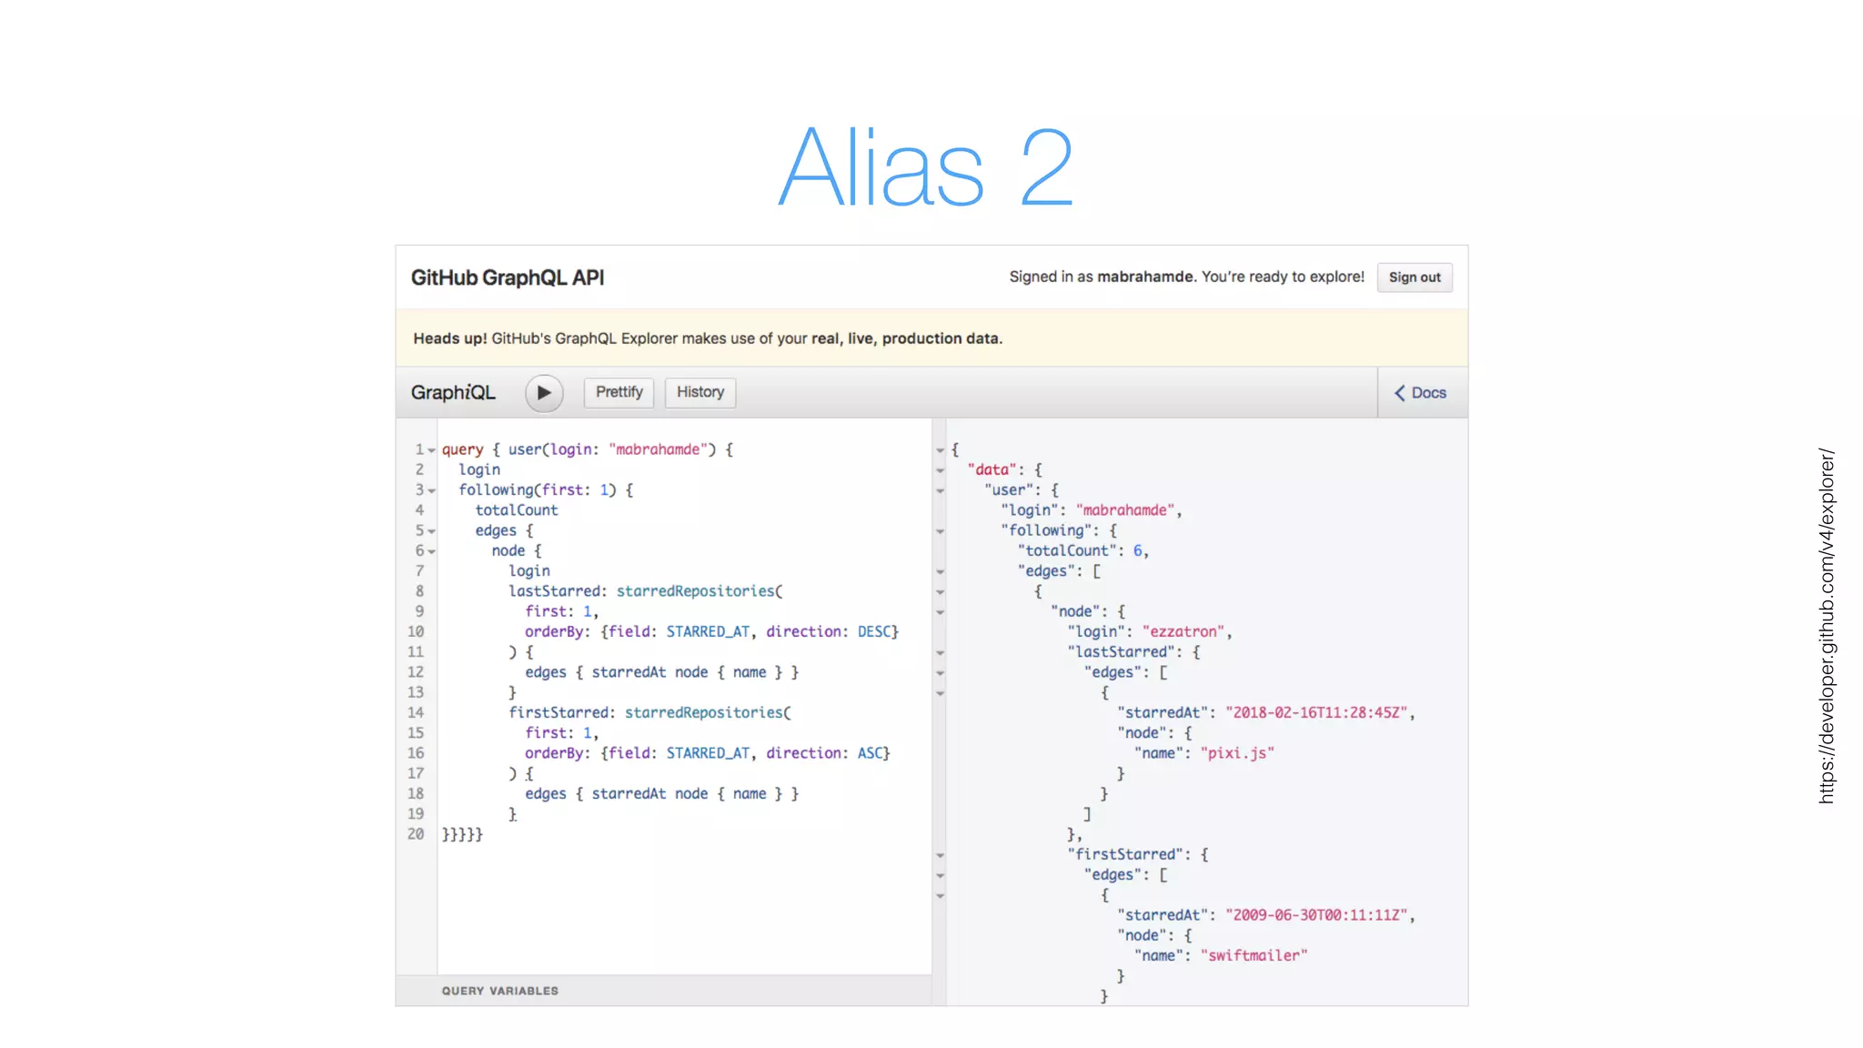Screen dimensions: 1863x1048
Task: Run the query with the play button
Action: [x=544, y=393]
